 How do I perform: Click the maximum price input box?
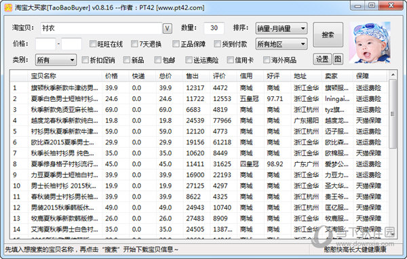(x=72, y=44)
